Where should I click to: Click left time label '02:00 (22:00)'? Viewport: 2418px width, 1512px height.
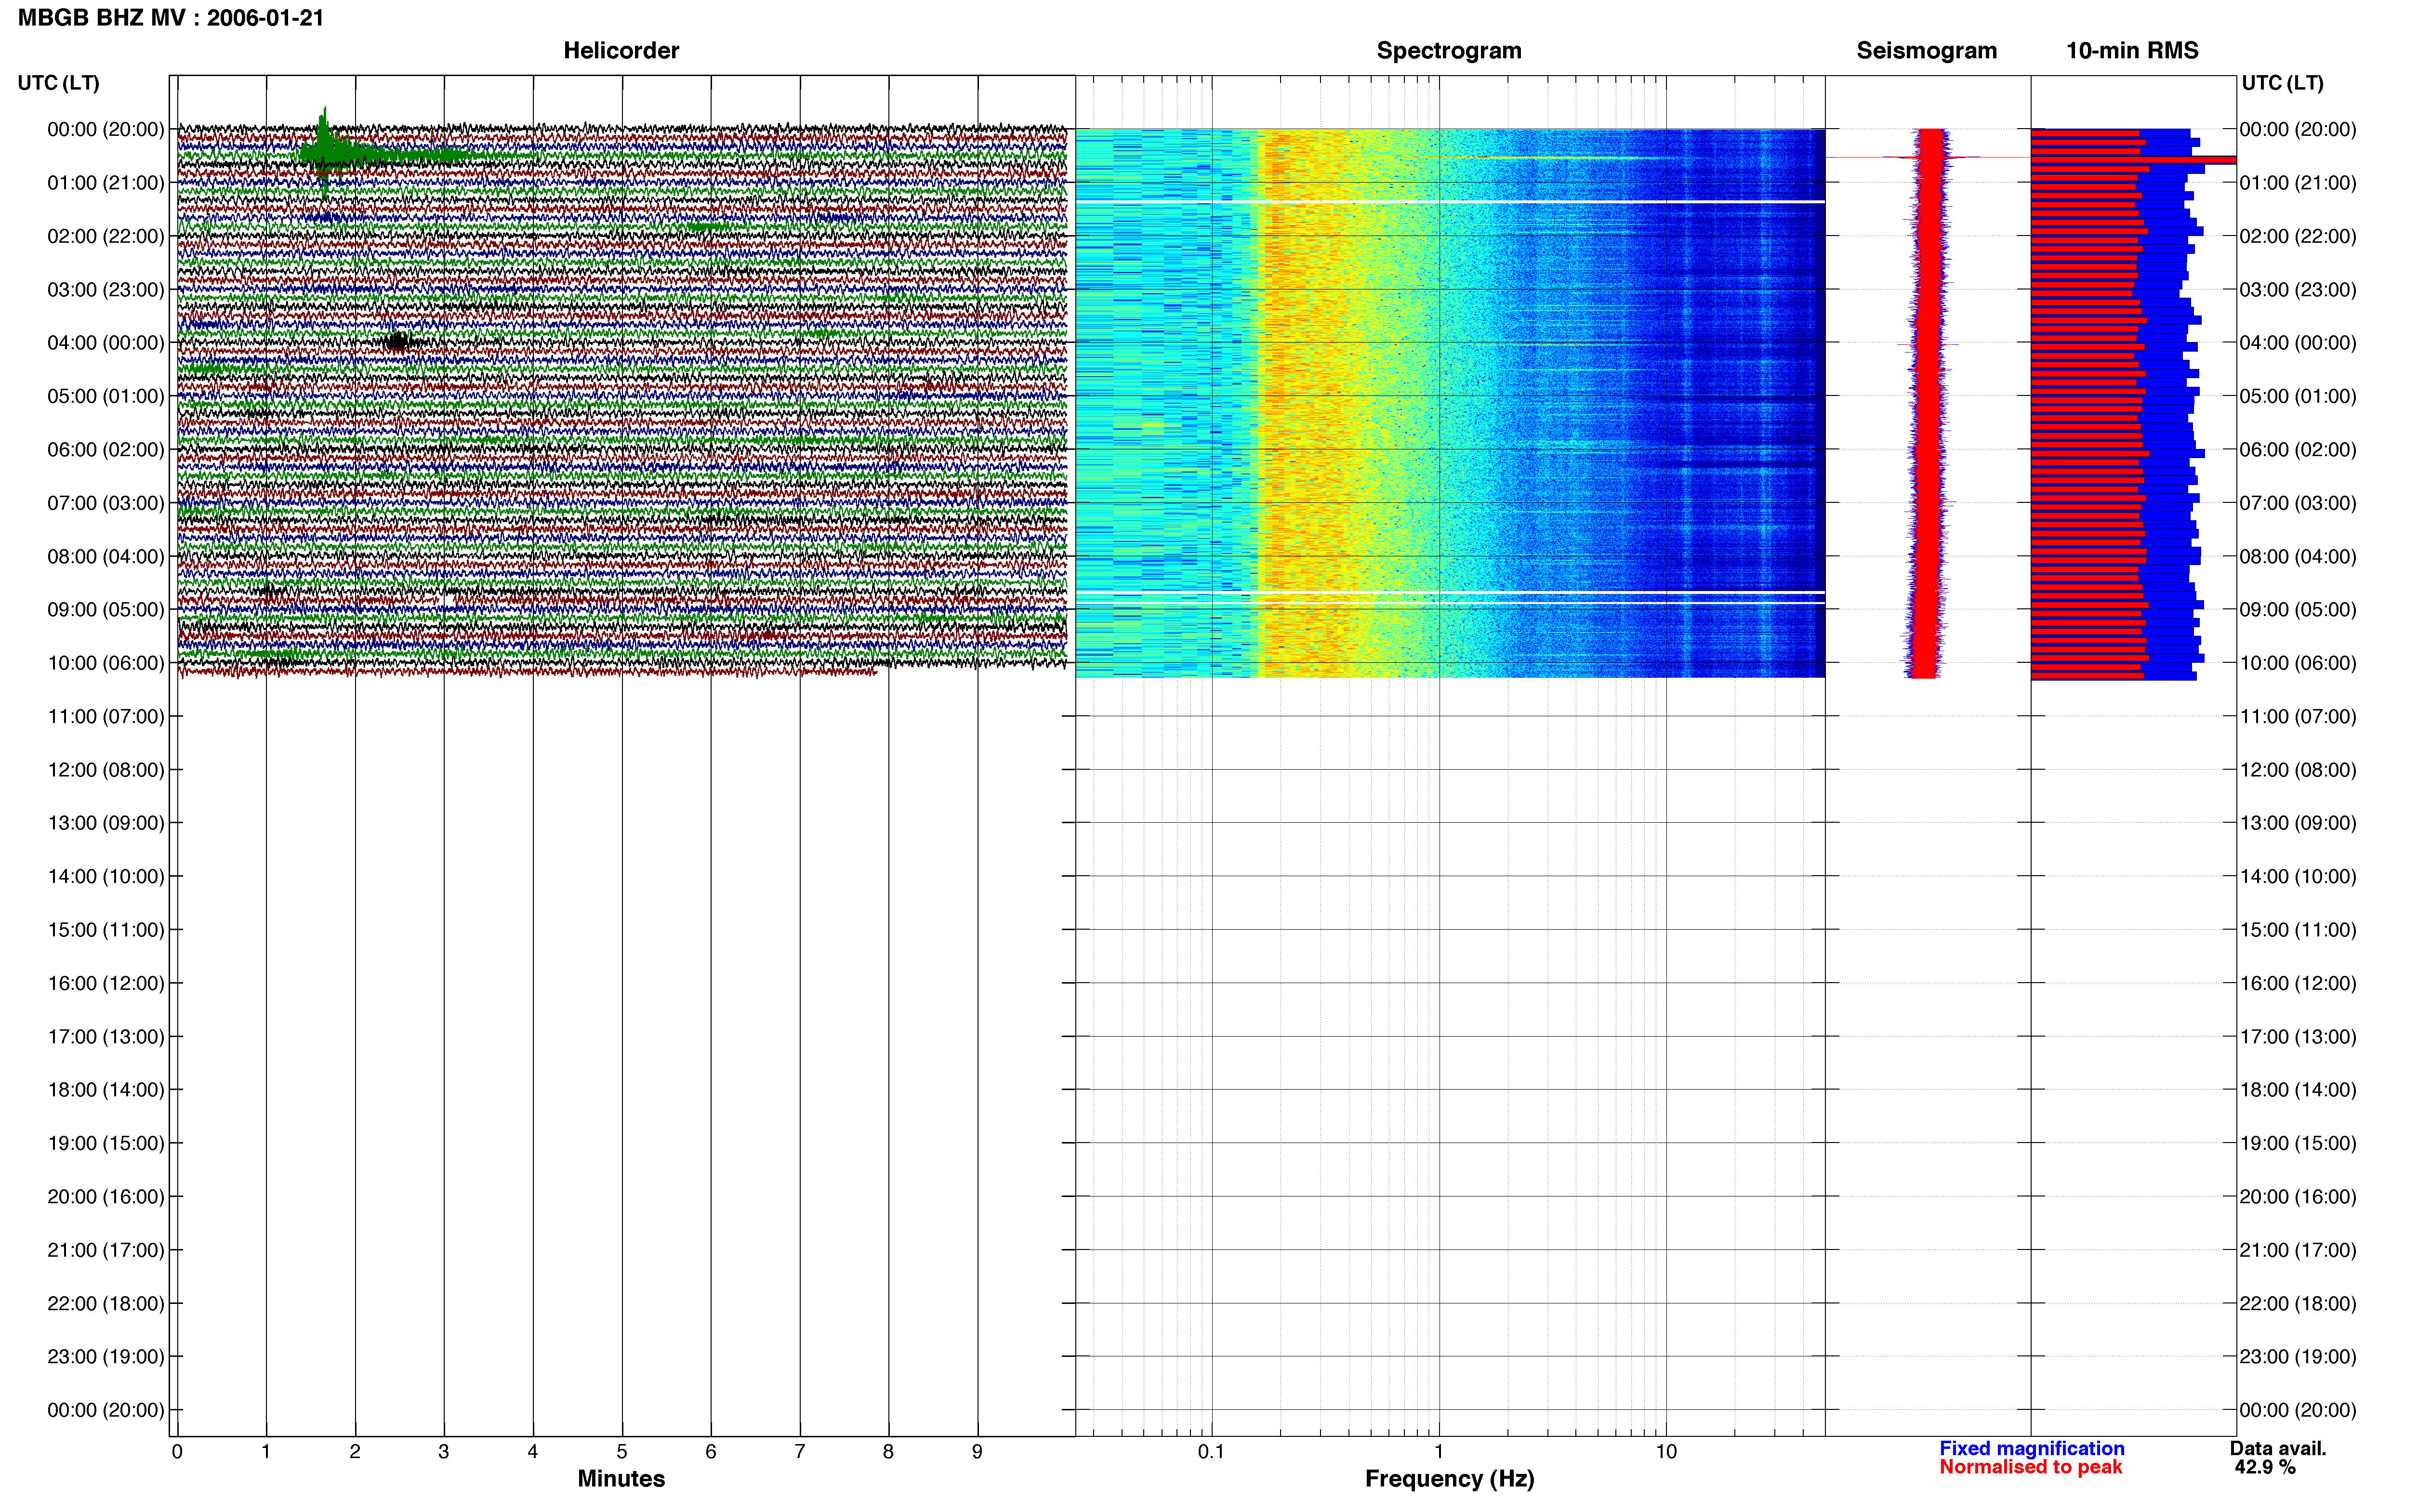[x=106, y=236]
